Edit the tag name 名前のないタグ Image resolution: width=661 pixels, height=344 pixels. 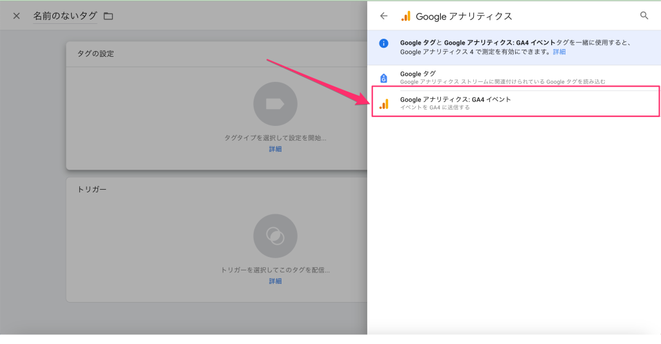(65, 16)
